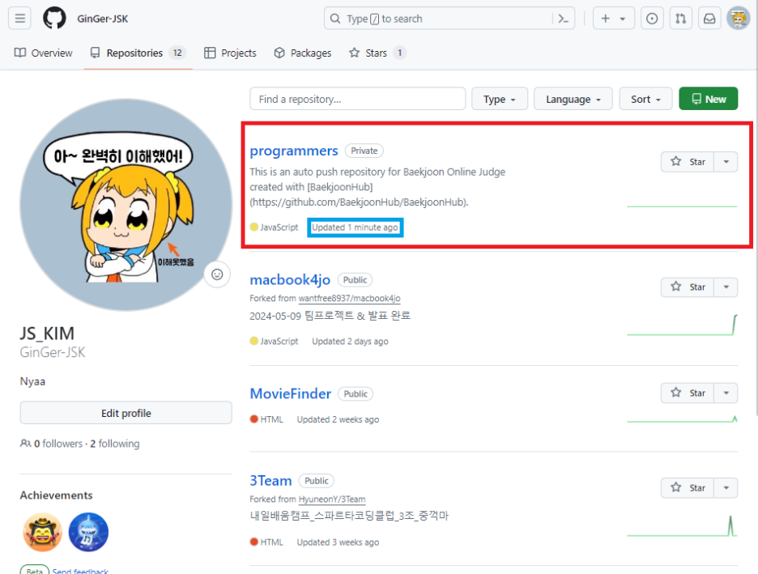Click the Send feedback link

pyautogui.click(x=80, y=571)
